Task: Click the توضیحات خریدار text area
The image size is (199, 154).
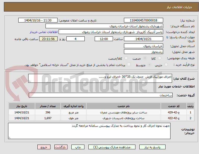Action: (89, 131)
